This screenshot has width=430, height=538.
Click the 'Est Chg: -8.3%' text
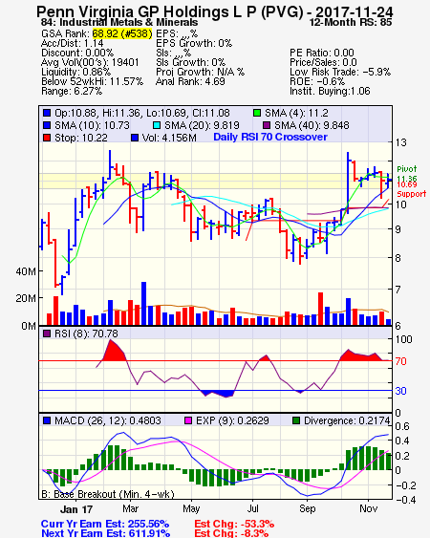pyautogui.click(x=231, y=533)
